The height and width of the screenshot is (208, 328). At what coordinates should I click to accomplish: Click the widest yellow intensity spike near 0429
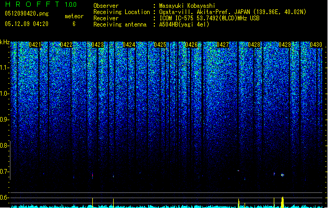pos(283,202)
